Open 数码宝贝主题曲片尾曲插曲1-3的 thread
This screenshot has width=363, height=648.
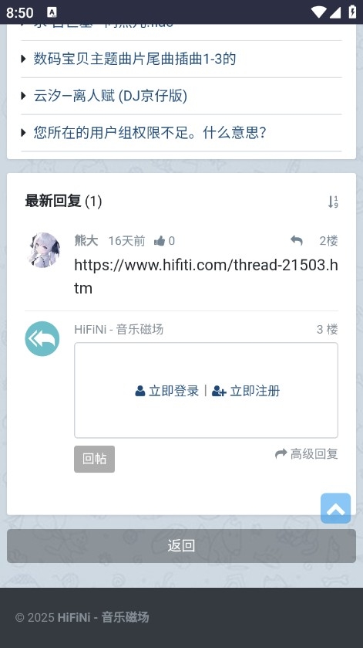(134, 59)
